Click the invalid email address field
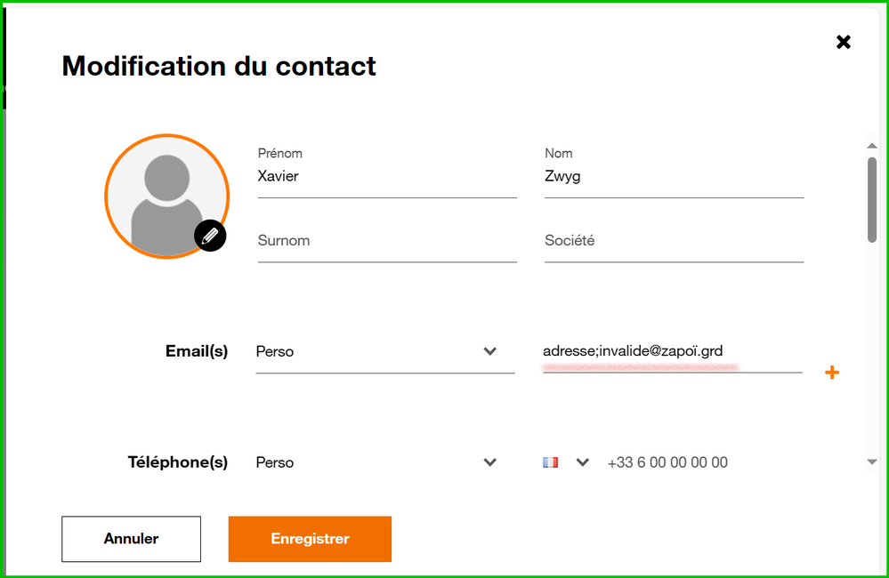The height and width of the screenshot is (578, 889). [x=672, y=351]
